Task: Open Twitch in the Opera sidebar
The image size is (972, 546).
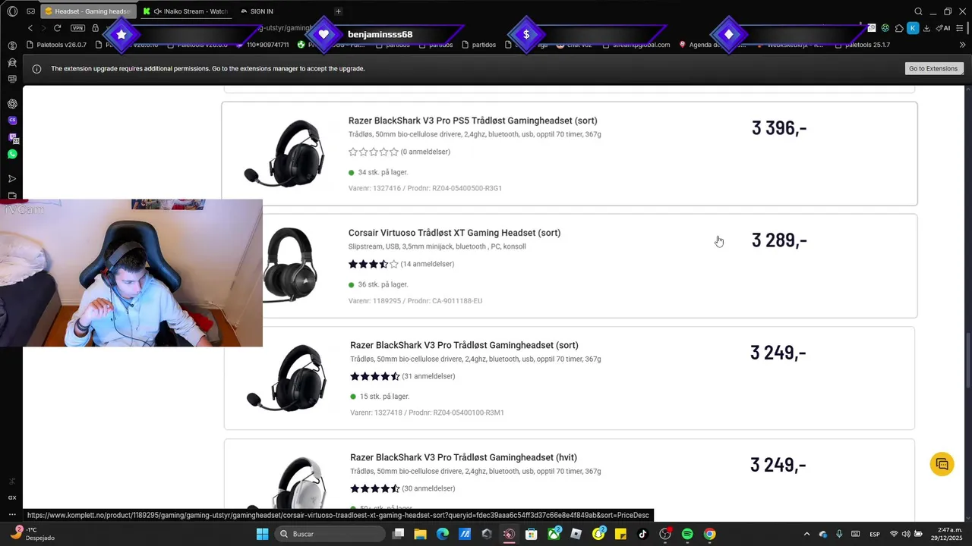Action: pyautogui.click(x=12, y=137)
